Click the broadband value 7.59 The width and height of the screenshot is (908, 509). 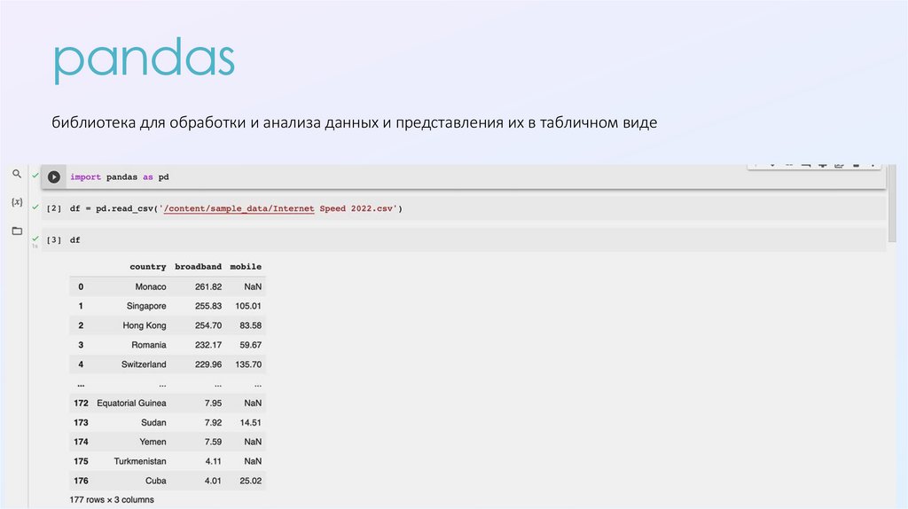point(213,442)
